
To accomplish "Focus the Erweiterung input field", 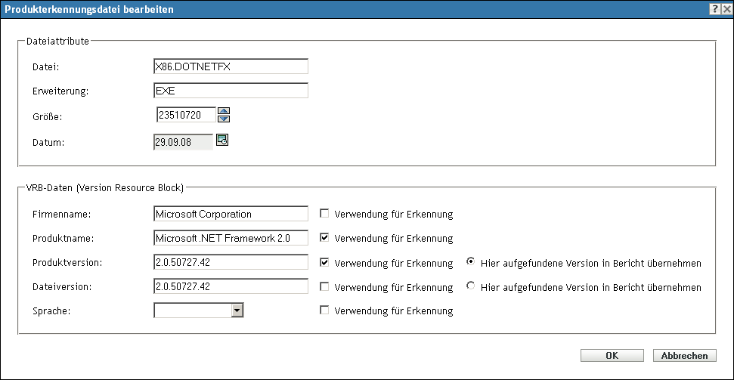I will click(230, 91).
